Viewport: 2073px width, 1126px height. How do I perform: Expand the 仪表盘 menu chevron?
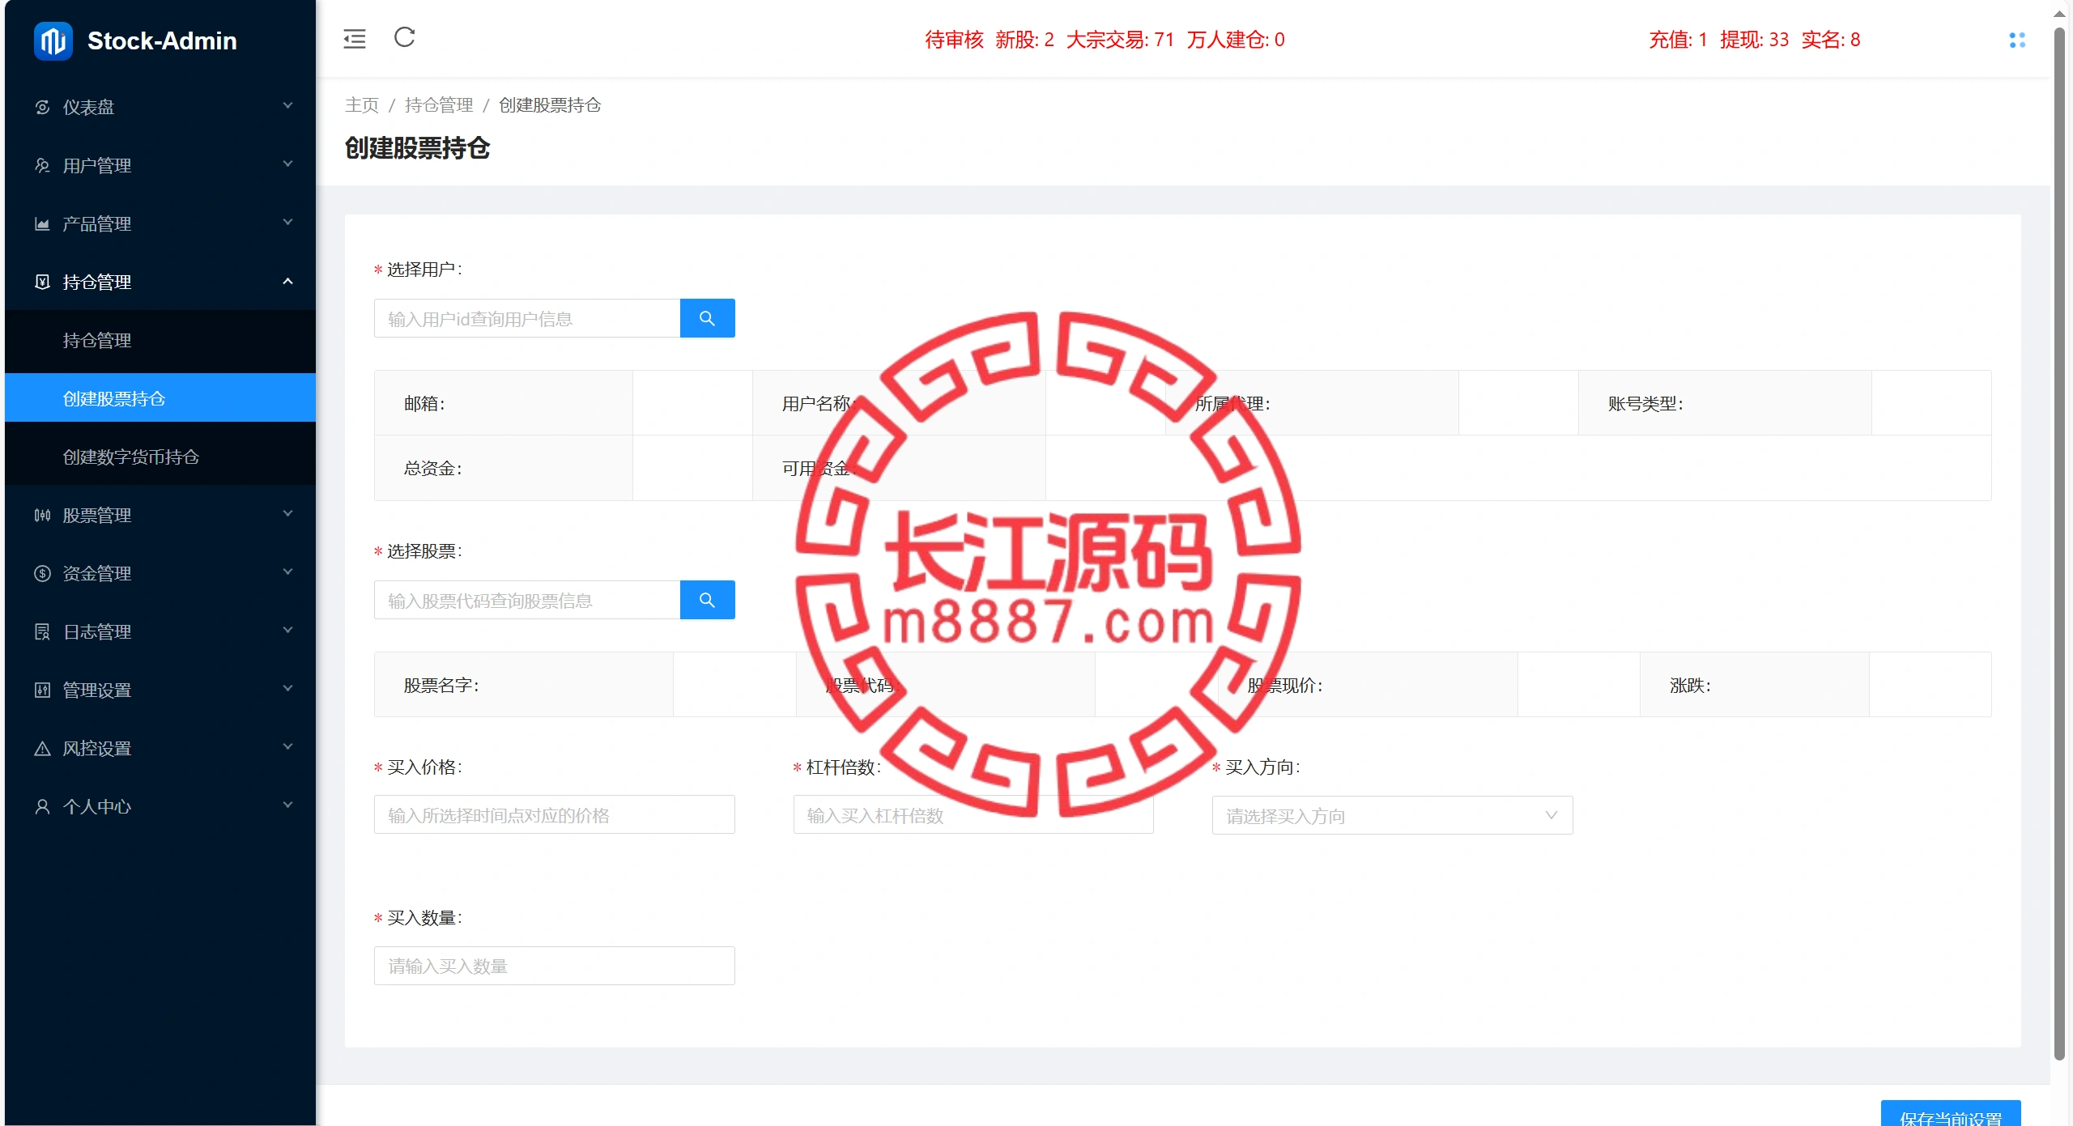[287, 106]
